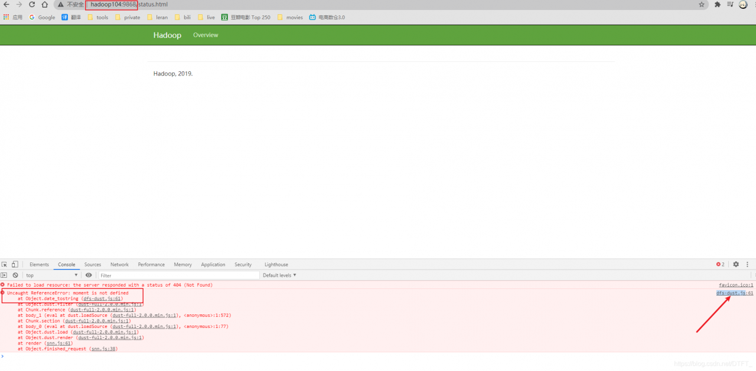Click the red error icon beside 404 message

coord(2,285)
